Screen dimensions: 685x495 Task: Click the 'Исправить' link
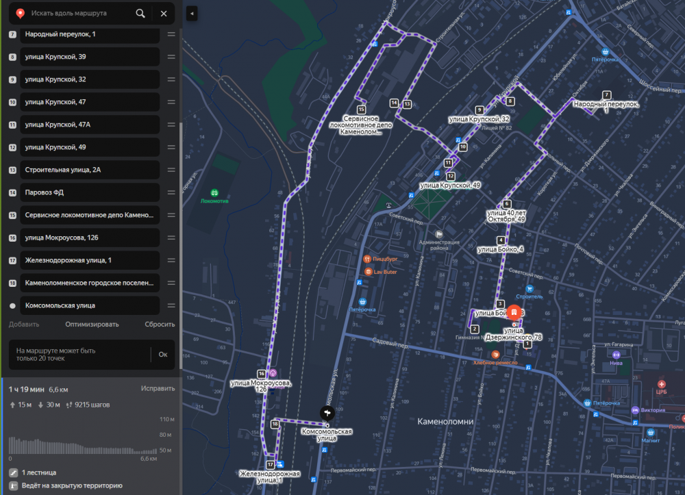158,388
